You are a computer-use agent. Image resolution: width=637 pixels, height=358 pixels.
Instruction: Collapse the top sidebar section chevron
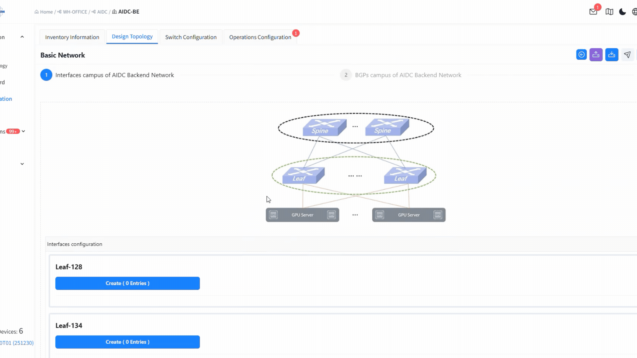point(22,36)
